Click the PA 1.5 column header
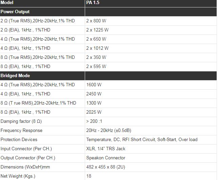This screenshot has width=218, height=180. tap(93, 3)
